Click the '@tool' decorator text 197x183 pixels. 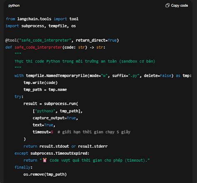[11, 40]
